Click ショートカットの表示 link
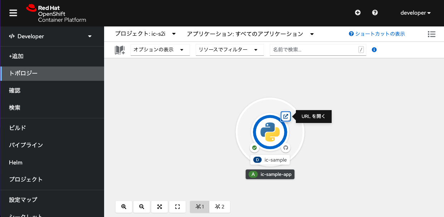Viewport: 444px width, 217px height. pyautogui.click(x=377, y=34)
